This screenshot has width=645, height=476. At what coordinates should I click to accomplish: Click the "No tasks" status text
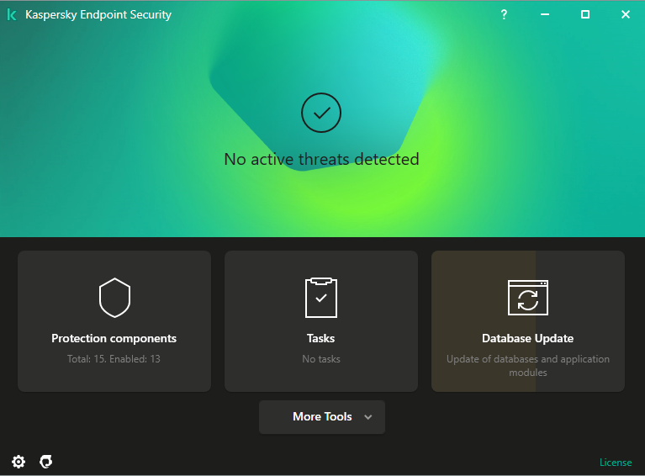pyautogui.click(x=320, y=359)
